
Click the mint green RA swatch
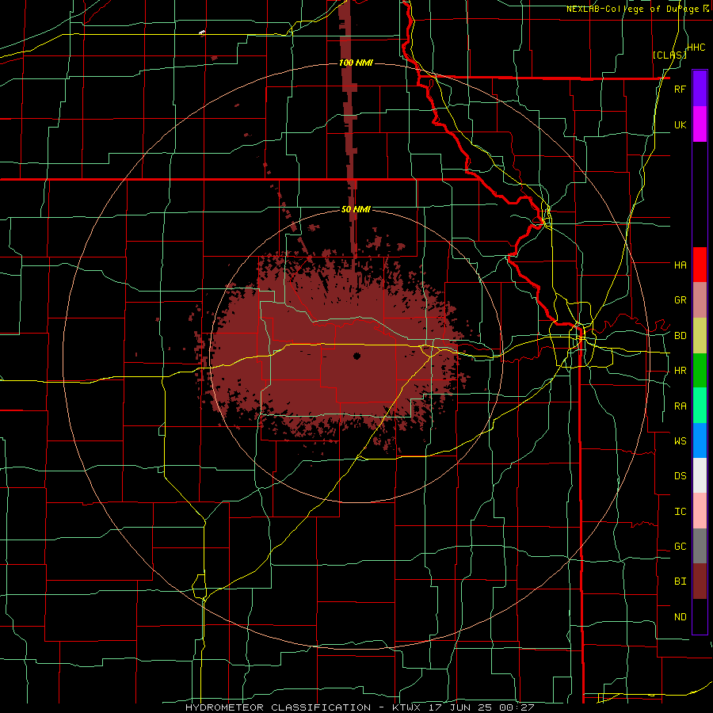pos(700,406)
